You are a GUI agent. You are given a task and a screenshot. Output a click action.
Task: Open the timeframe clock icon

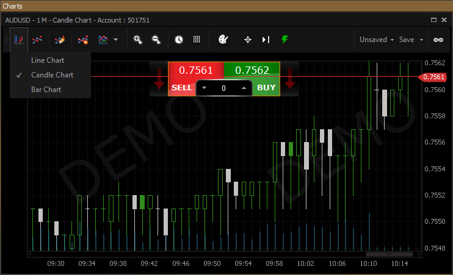point(178,40)
